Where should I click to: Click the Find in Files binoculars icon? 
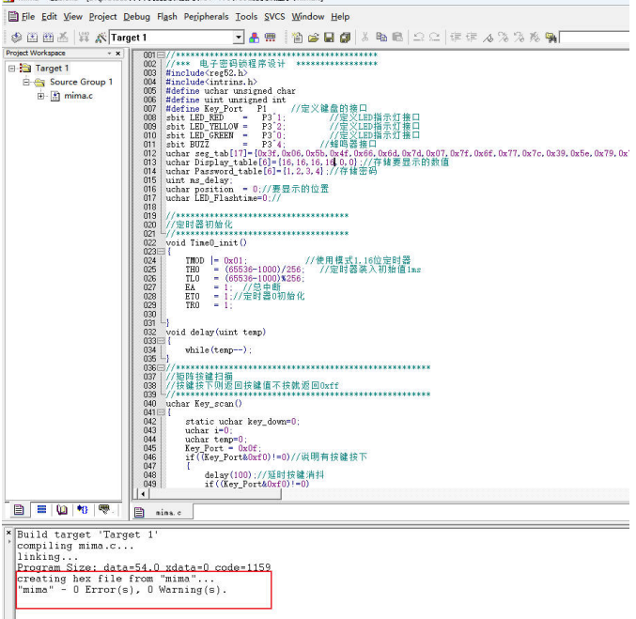(551, 38)
